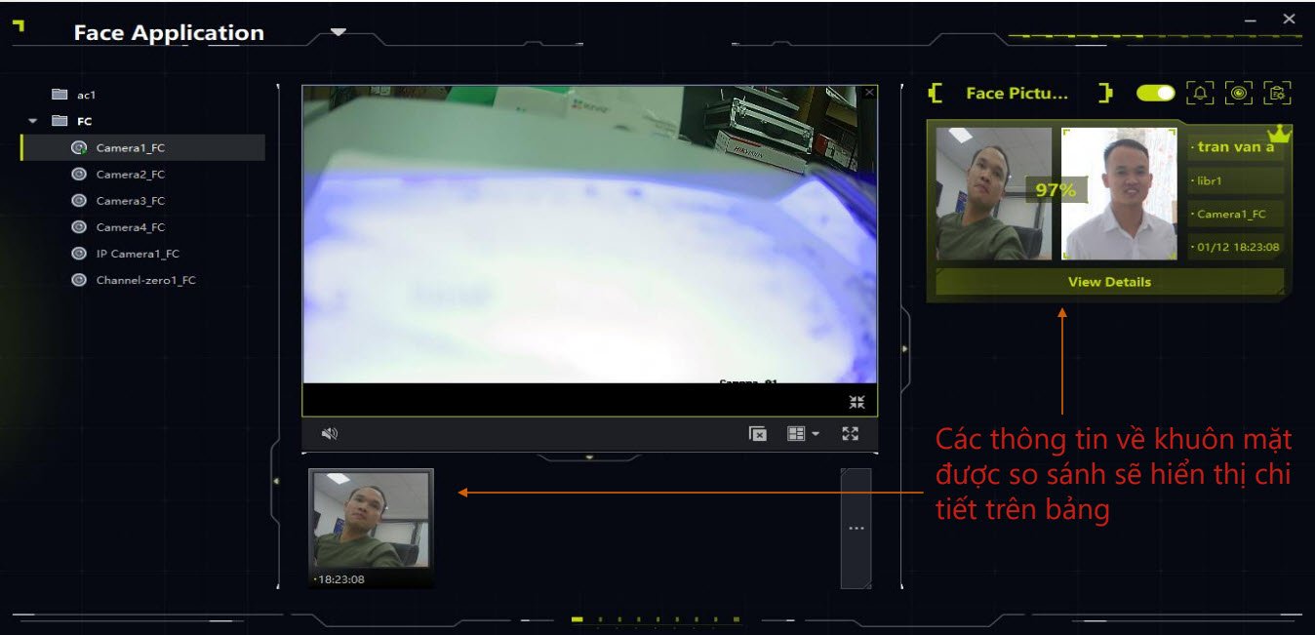
Task: Open the Face Application title dropdown arrow
Action: 338,32
